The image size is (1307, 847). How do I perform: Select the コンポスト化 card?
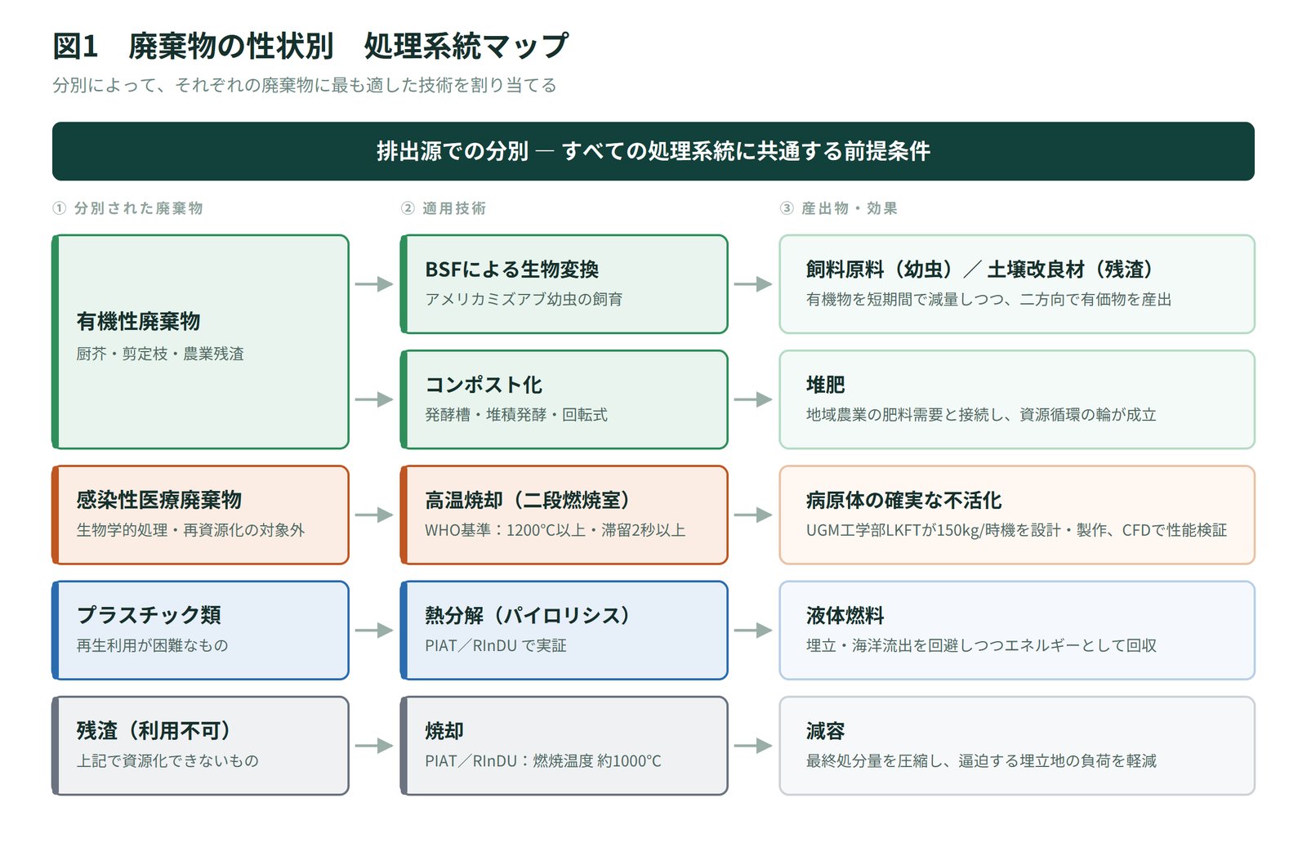point(564,399)
